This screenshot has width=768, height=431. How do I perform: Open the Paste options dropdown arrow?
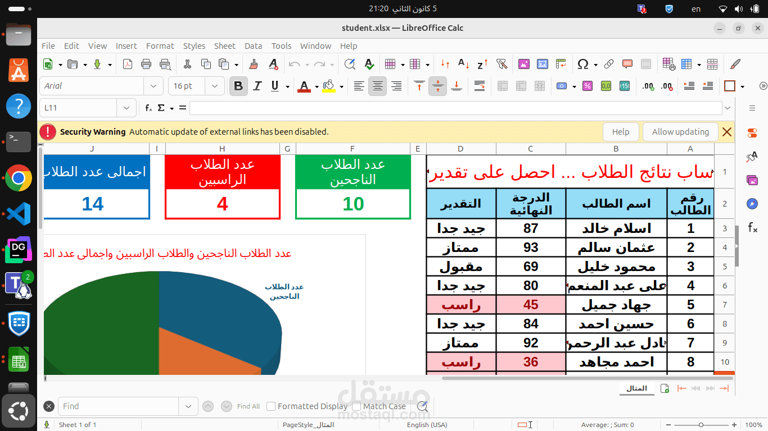(237, 65)
